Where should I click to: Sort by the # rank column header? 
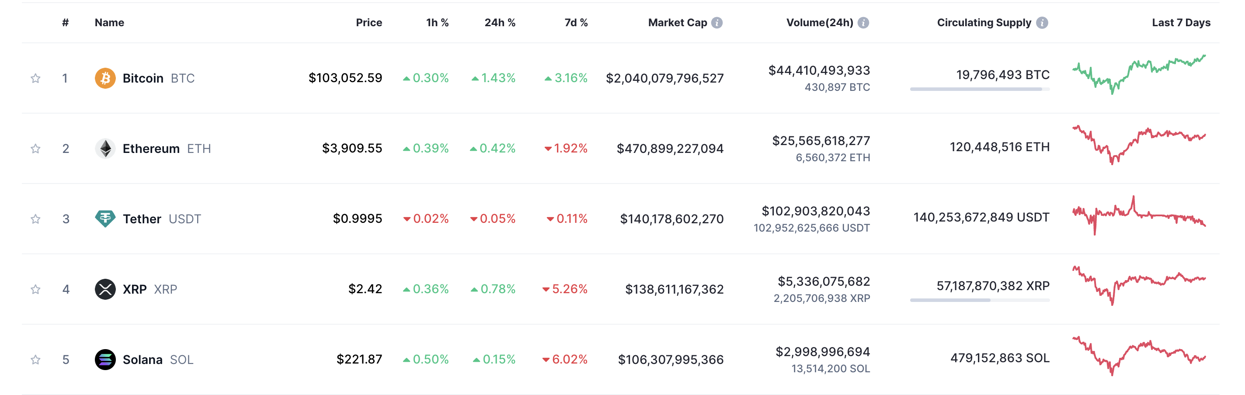(x=65, y=23)
